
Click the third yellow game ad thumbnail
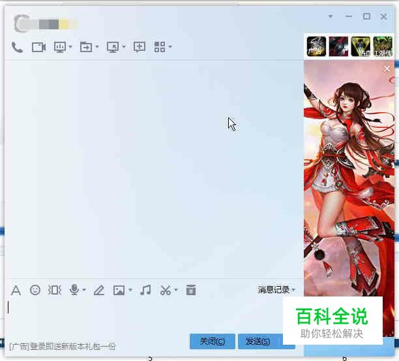click(361, 46)
